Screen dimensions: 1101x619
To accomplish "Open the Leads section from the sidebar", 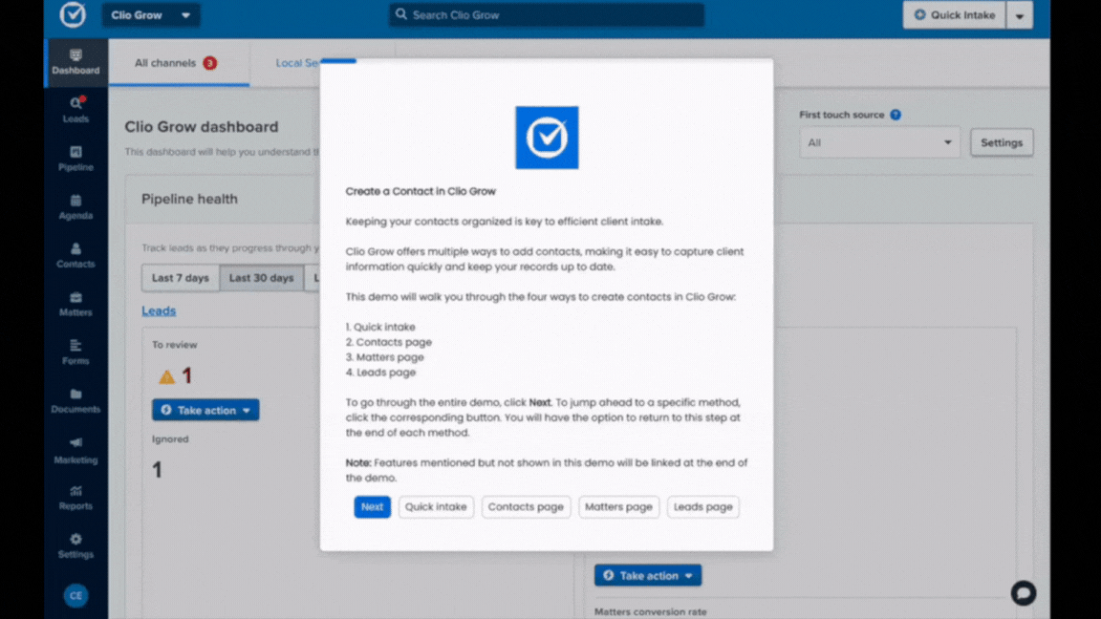I will click(76, 112).
